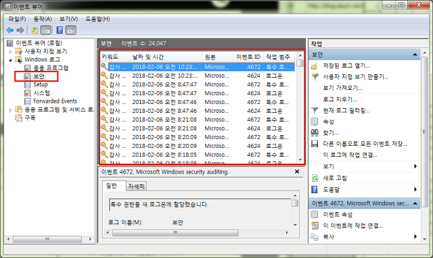The image size is (433, 258).
Task: Click the blue Help toolbar icon
Action: [60, 30]
